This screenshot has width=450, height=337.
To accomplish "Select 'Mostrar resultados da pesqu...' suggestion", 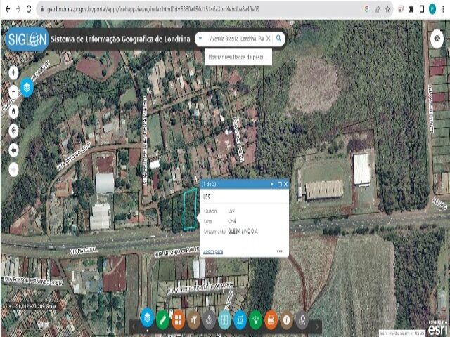I will tap(238, 57).
